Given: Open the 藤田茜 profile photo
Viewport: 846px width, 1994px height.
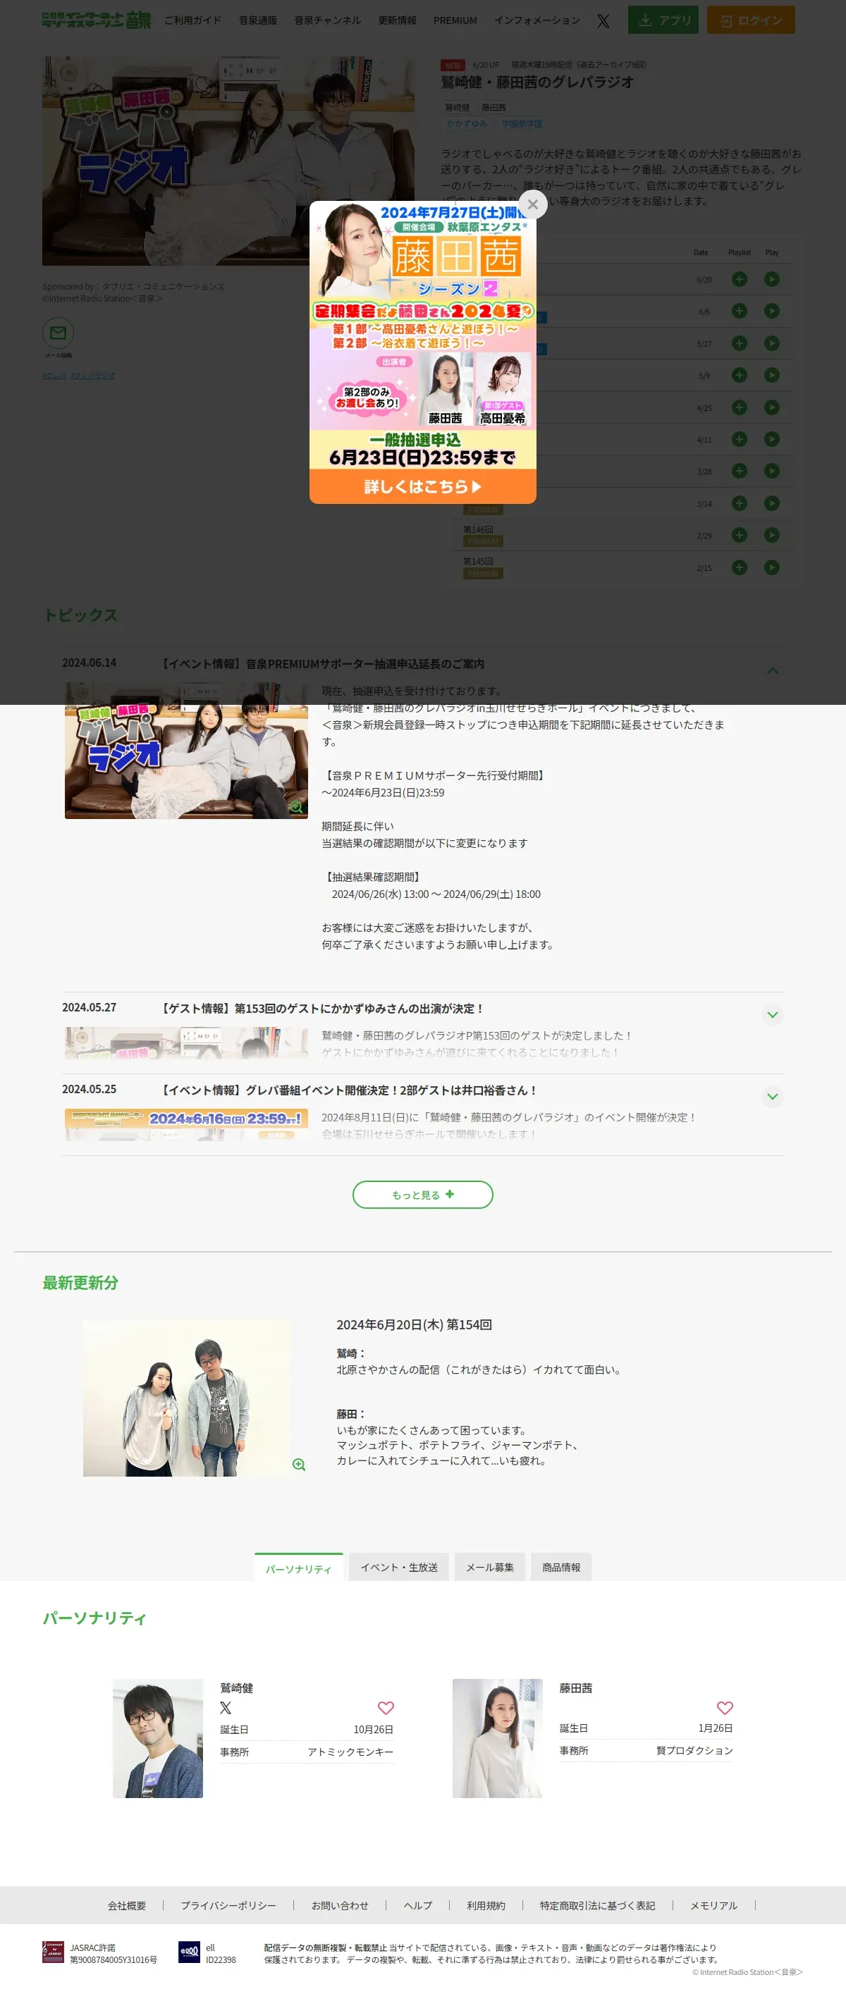Looking at the screenshot, I should [498, 1739].
